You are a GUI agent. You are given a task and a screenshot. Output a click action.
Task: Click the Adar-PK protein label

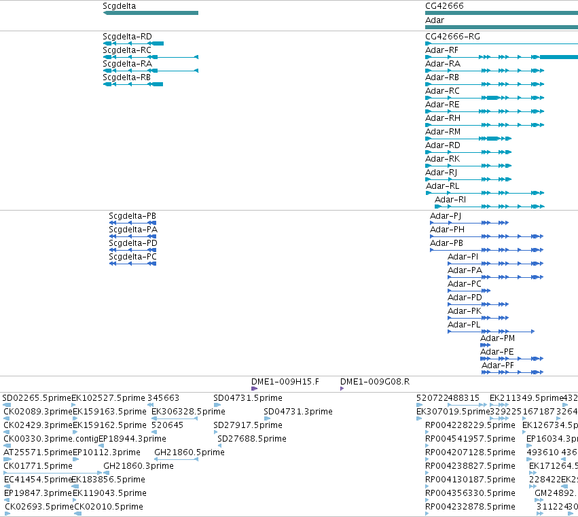(465, 311)
